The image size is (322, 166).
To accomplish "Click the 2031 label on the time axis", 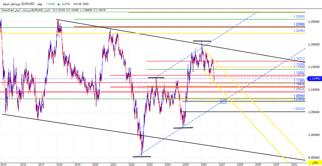I will pyautogui.click(x=294, y=164).
